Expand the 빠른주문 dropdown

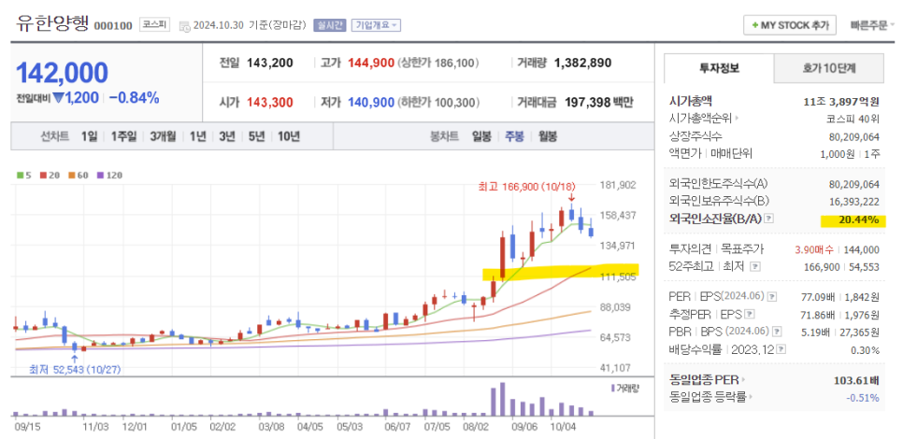872,25
